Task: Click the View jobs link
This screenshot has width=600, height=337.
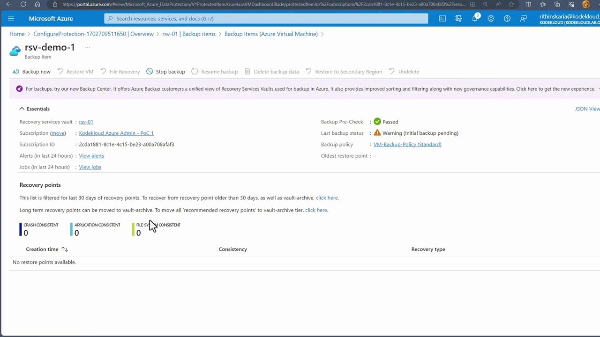Action: [x=90, y=167]
